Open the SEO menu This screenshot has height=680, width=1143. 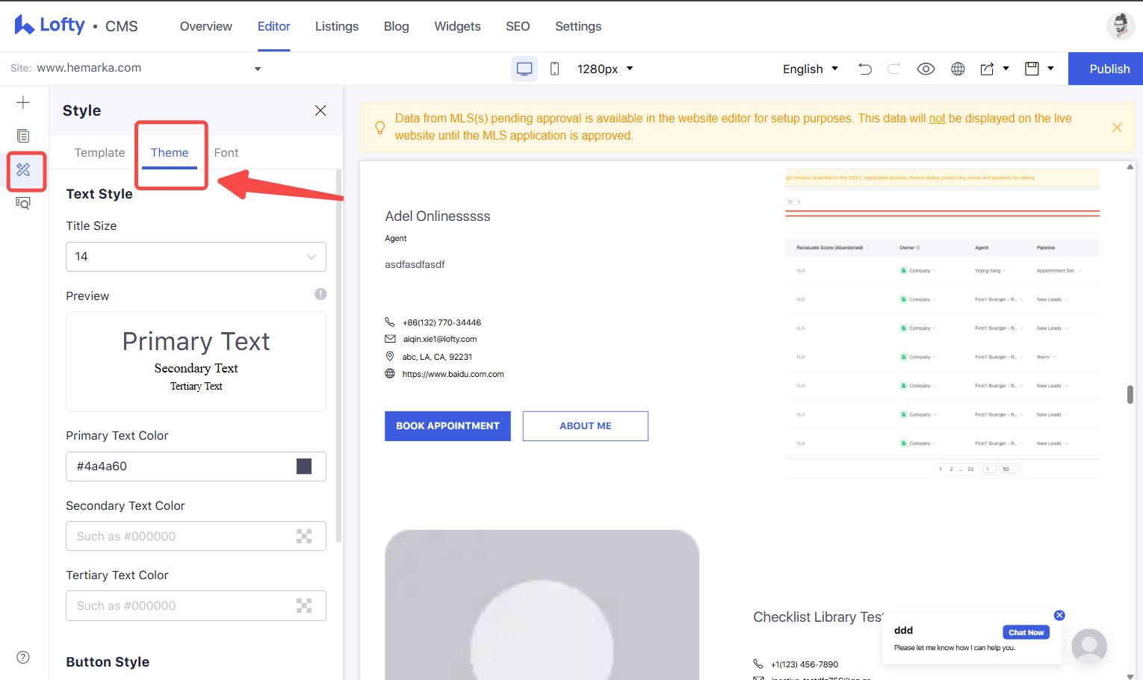[518, 26]
